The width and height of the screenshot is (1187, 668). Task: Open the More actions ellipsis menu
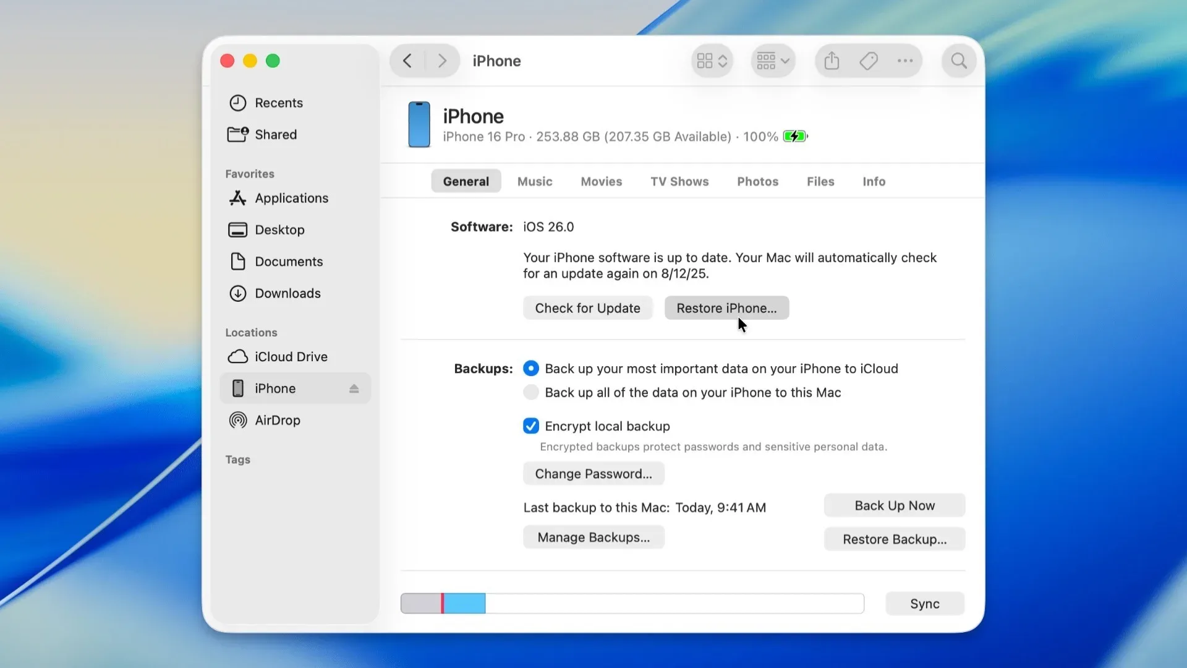tap(905, 61)
